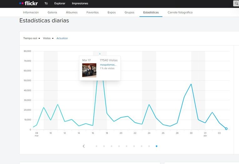Open the Tú menu

click(x=46, y=3)
